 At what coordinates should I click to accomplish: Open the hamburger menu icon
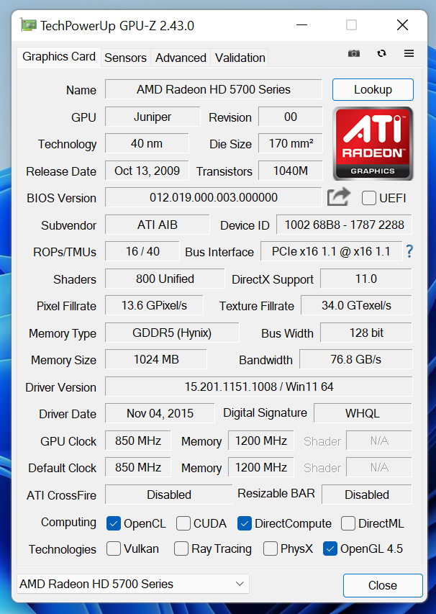pos(409,53)
